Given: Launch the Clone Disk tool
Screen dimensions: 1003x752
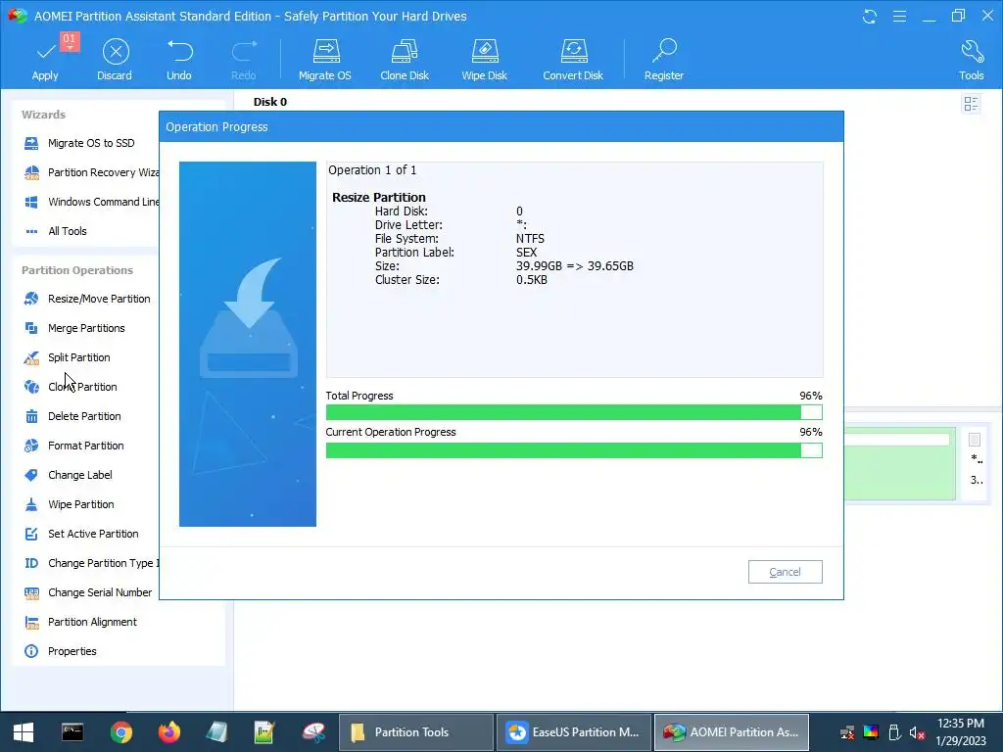Looking at the screenshot, I should tap(405, 59).
